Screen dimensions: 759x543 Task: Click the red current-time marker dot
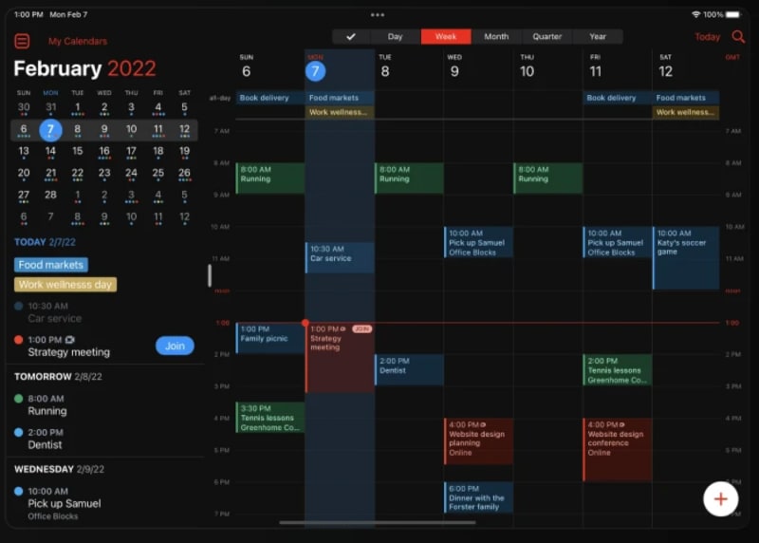click(305, 323)
